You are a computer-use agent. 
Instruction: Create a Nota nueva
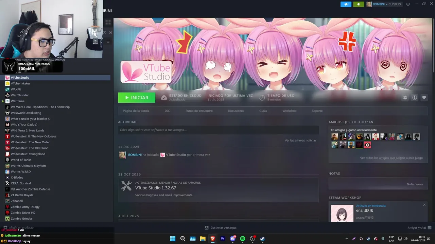pos(415,184)
